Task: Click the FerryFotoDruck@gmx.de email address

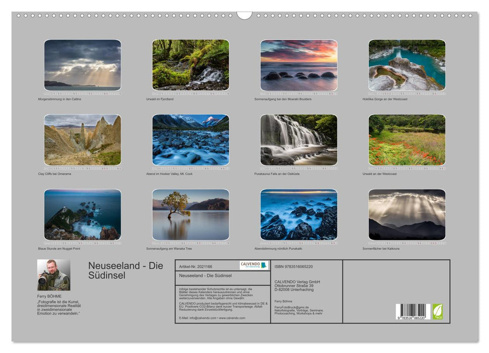Action: (x=292, y=307)
